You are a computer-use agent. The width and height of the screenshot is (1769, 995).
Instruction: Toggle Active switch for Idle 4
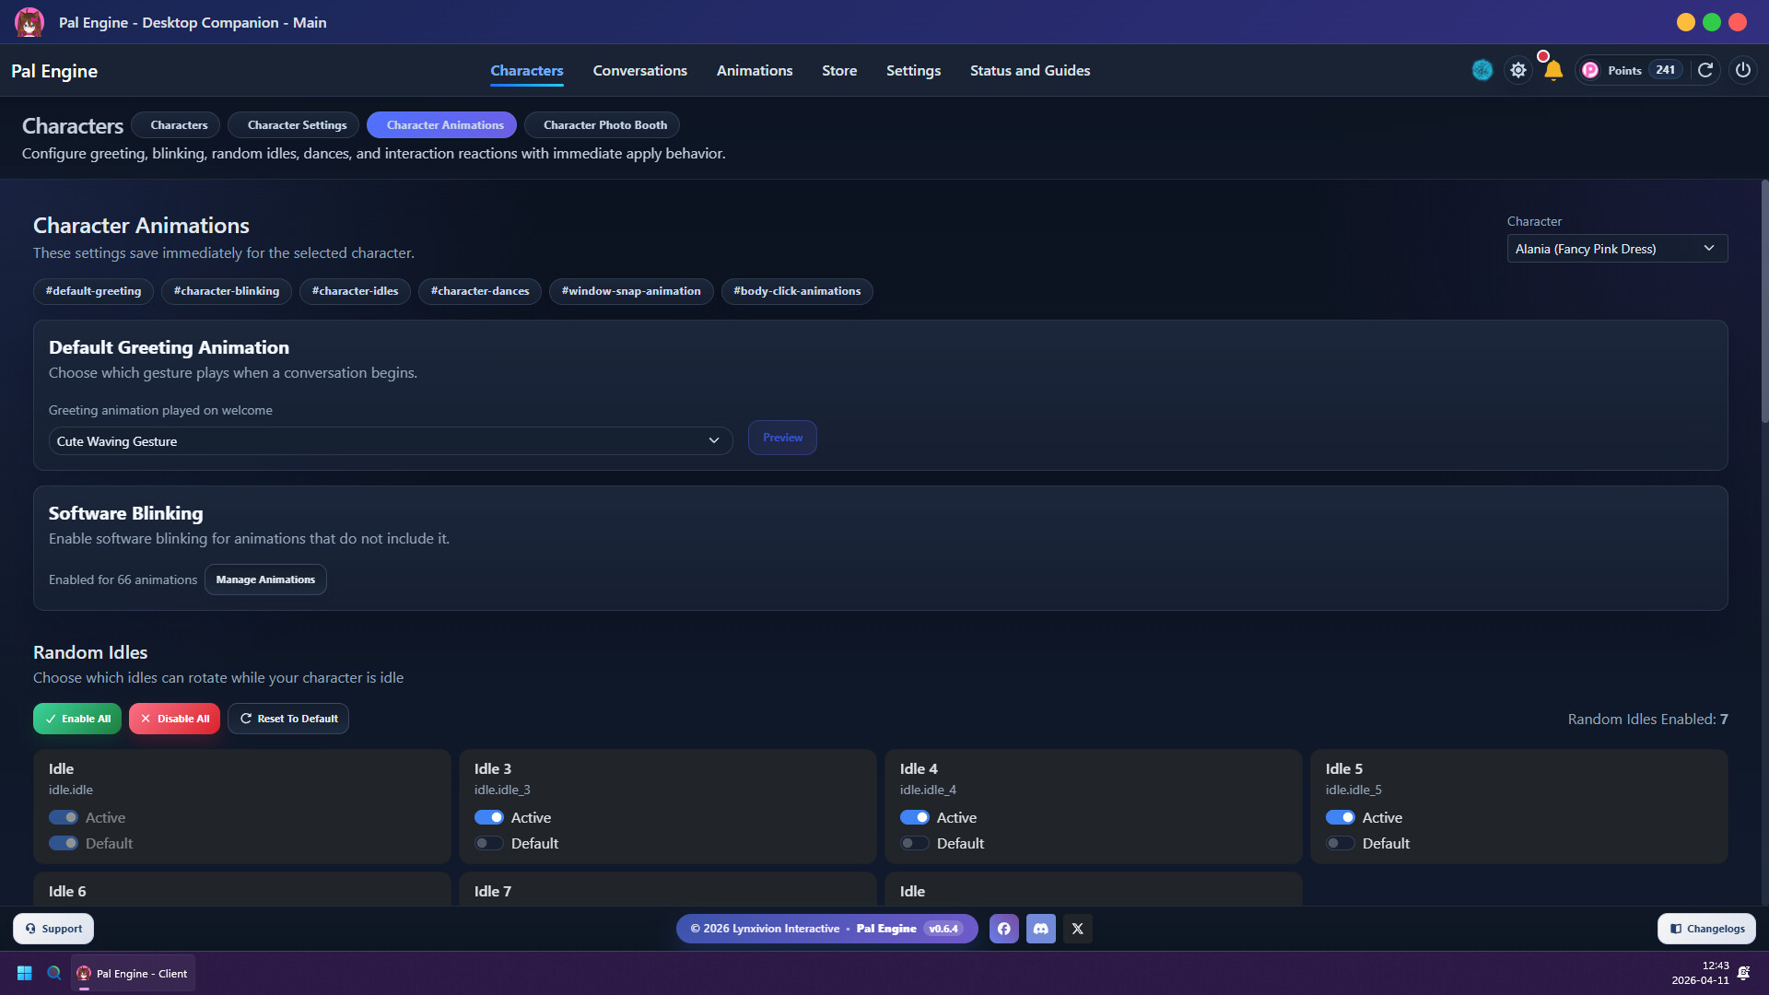click(x=915, y=817)
